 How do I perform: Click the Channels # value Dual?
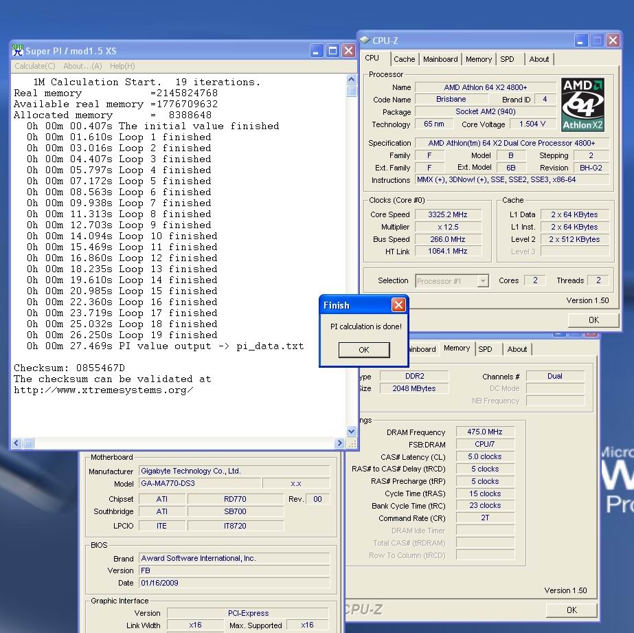coord(555,376)
